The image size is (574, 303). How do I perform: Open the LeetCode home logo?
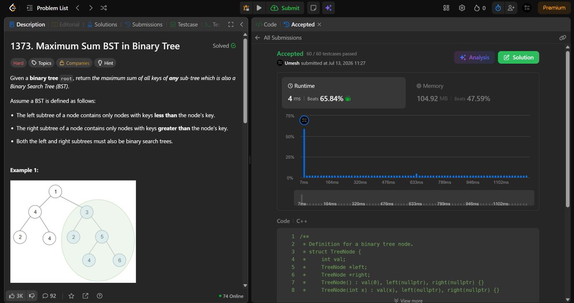point(12,8)
